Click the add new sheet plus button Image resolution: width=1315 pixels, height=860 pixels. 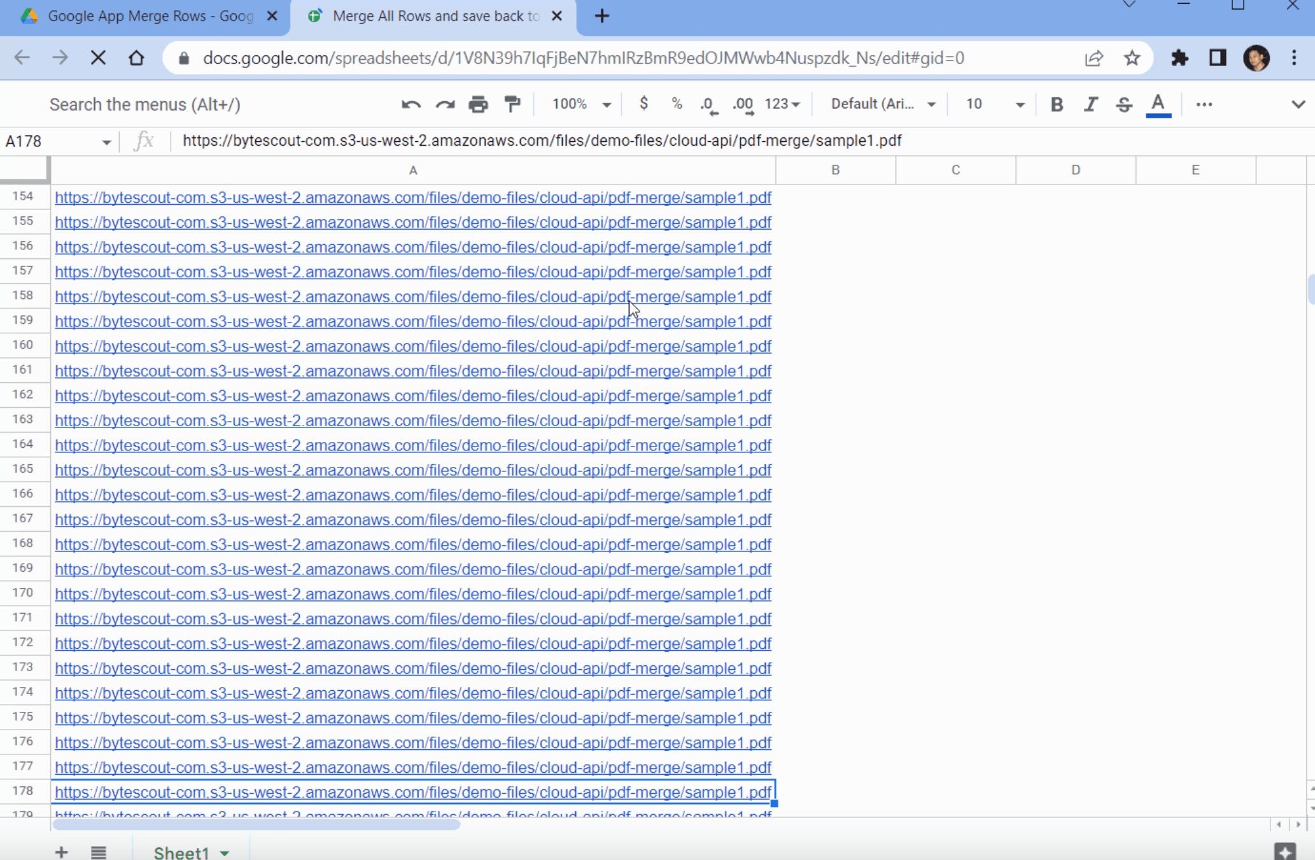click(61, 852)
